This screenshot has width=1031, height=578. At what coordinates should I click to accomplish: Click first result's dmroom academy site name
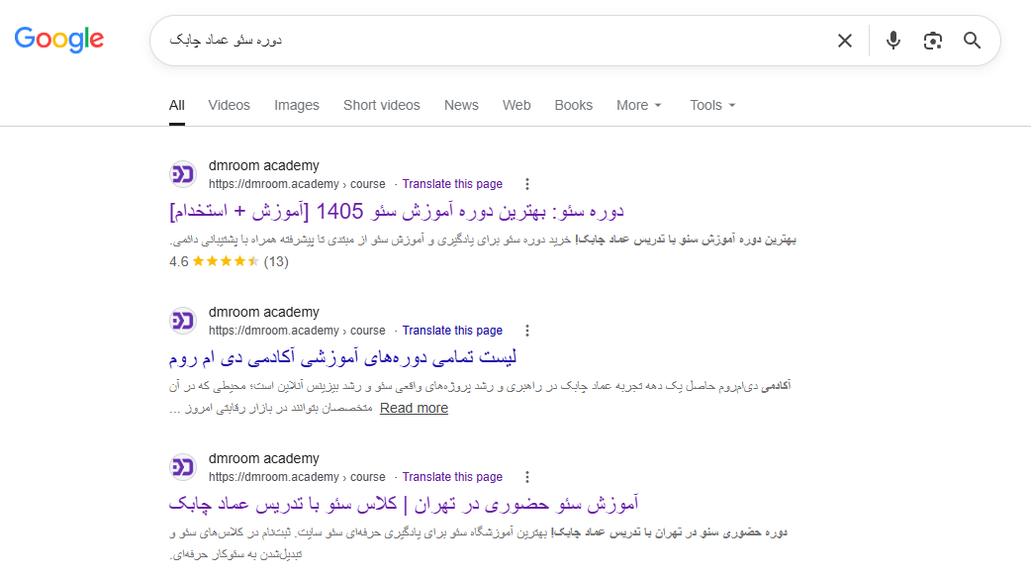point(263,165)
